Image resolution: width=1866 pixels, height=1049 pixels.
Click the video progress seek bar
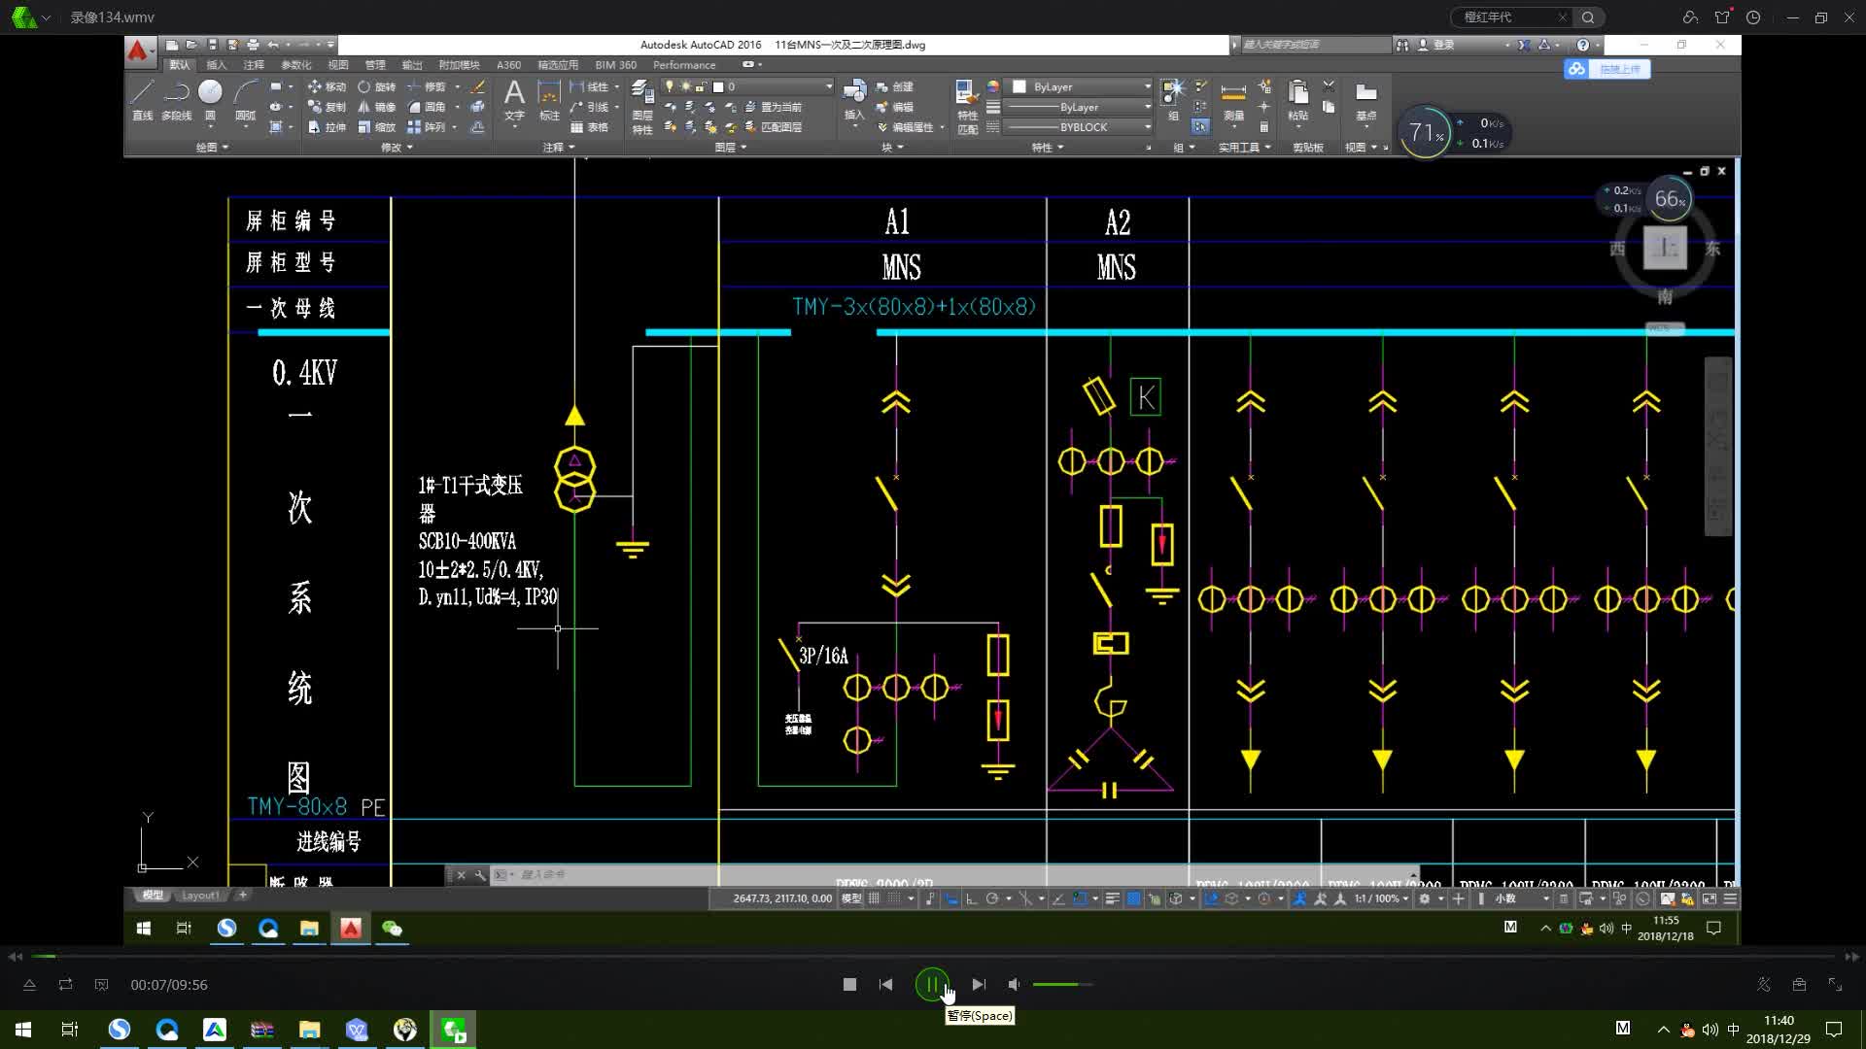pyautogui.click(x=933, y=957)
